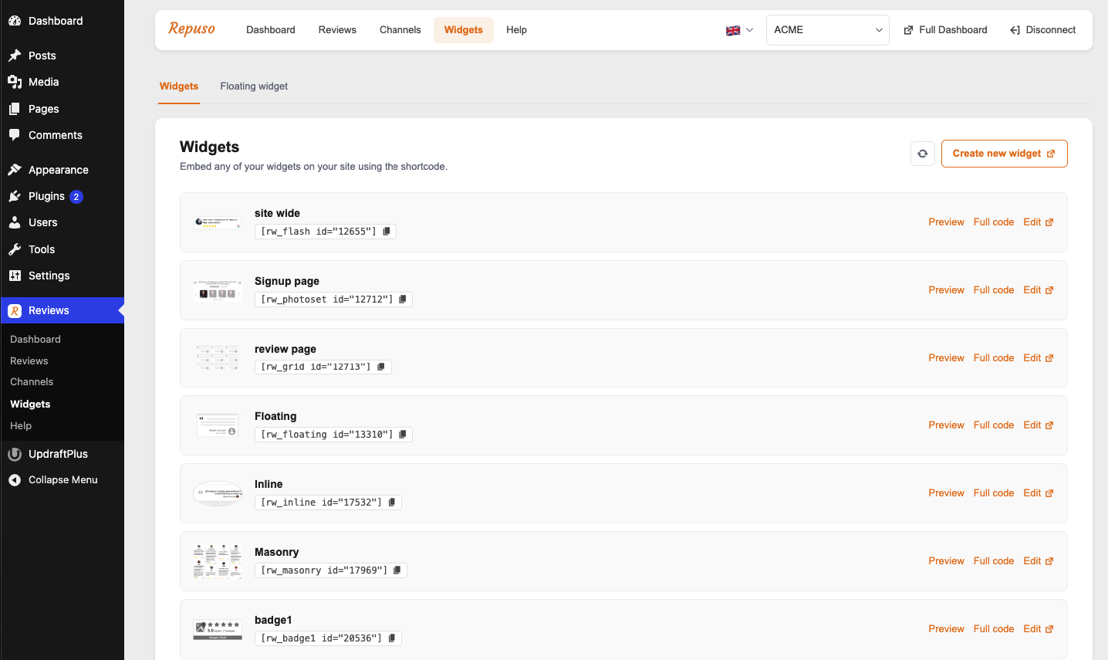Click Disconnect in the top bar
The height and width of the screenshot is (660, 1108).
1042,30
